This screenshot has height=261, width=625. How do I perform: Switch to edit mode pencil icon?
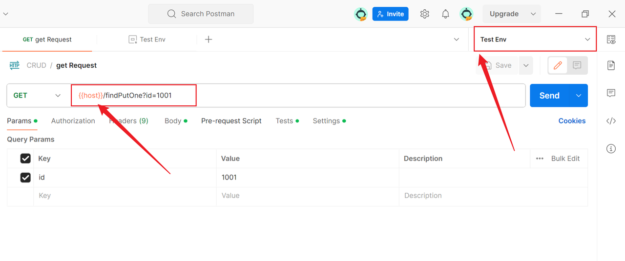click(x=558, y=65)
